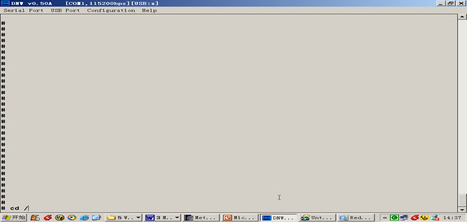Open the Configuration menu
This screenshot has height=222, width=467.
(x=111, y=11)
